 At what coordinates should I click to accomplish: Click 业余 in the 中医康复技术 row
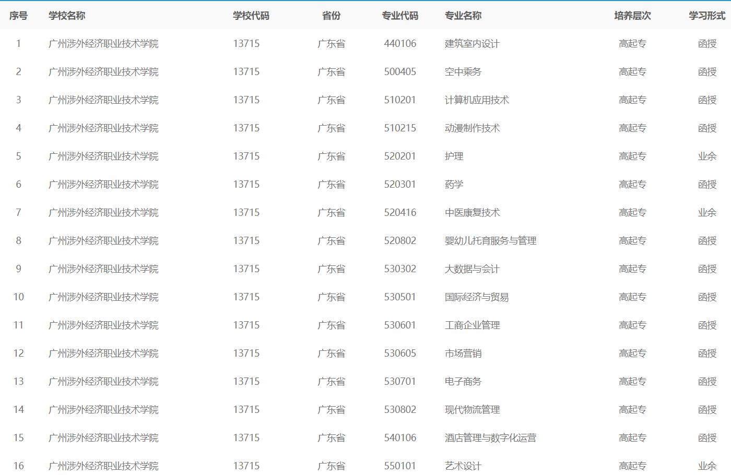pyautogui.click(x=707, y=213)
